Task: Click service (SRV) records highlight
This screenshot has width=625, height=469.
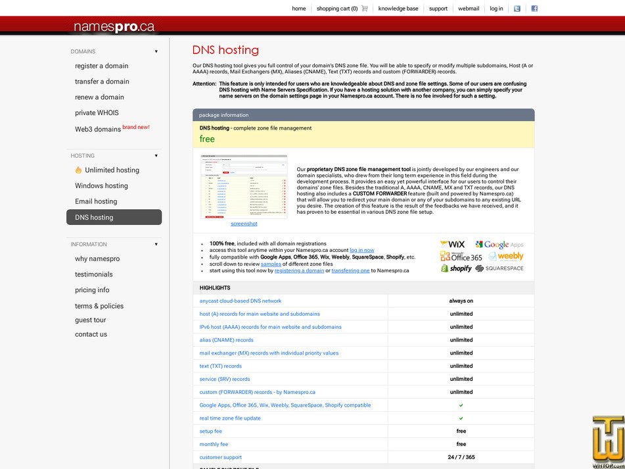Action: 225,379
